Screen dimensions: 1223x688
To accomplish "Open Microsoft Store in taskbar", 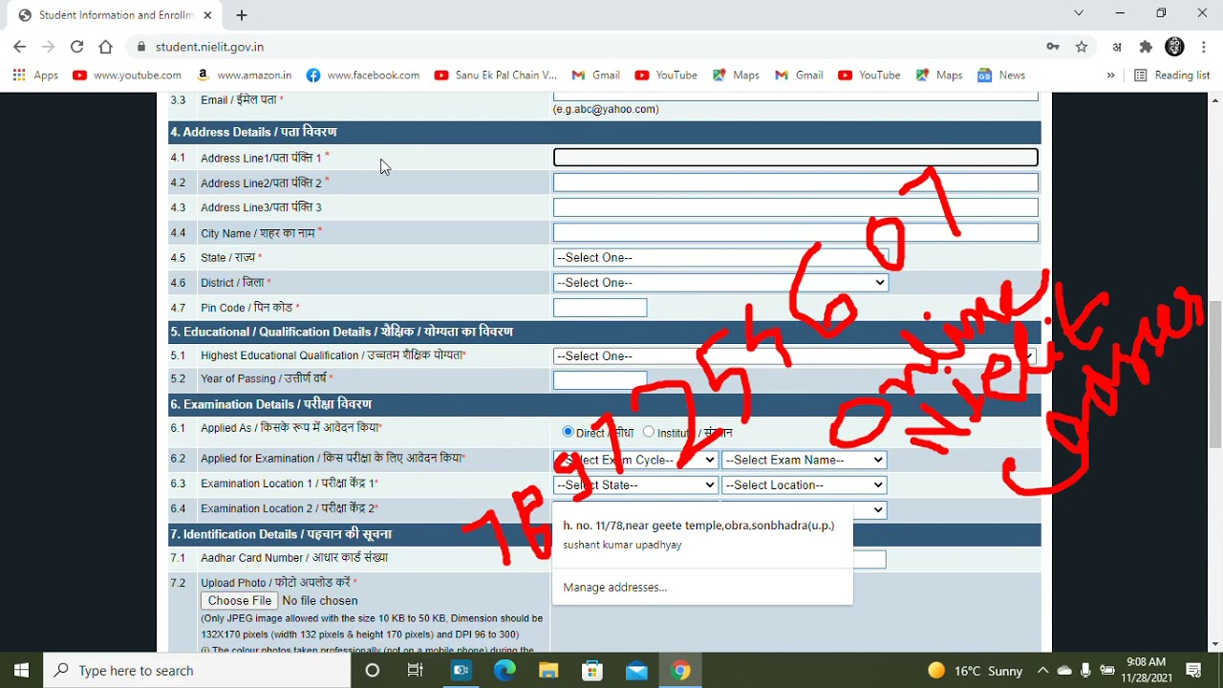I will [x=592, y=671].
